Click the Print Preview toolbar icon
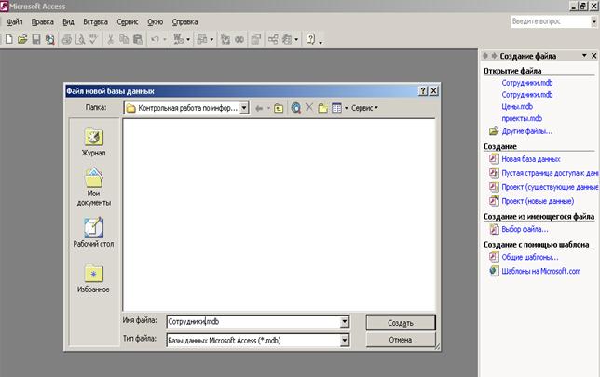Viewport: 600px width, 377px height. [x=80, y=39]
